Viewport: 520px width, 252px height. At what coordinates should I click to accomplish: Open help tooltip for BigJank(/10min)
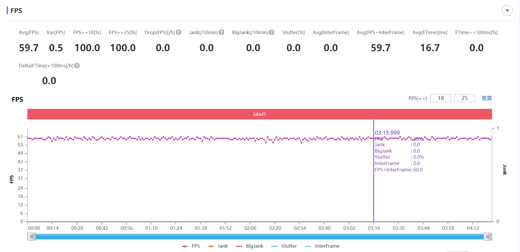[272, 32]
